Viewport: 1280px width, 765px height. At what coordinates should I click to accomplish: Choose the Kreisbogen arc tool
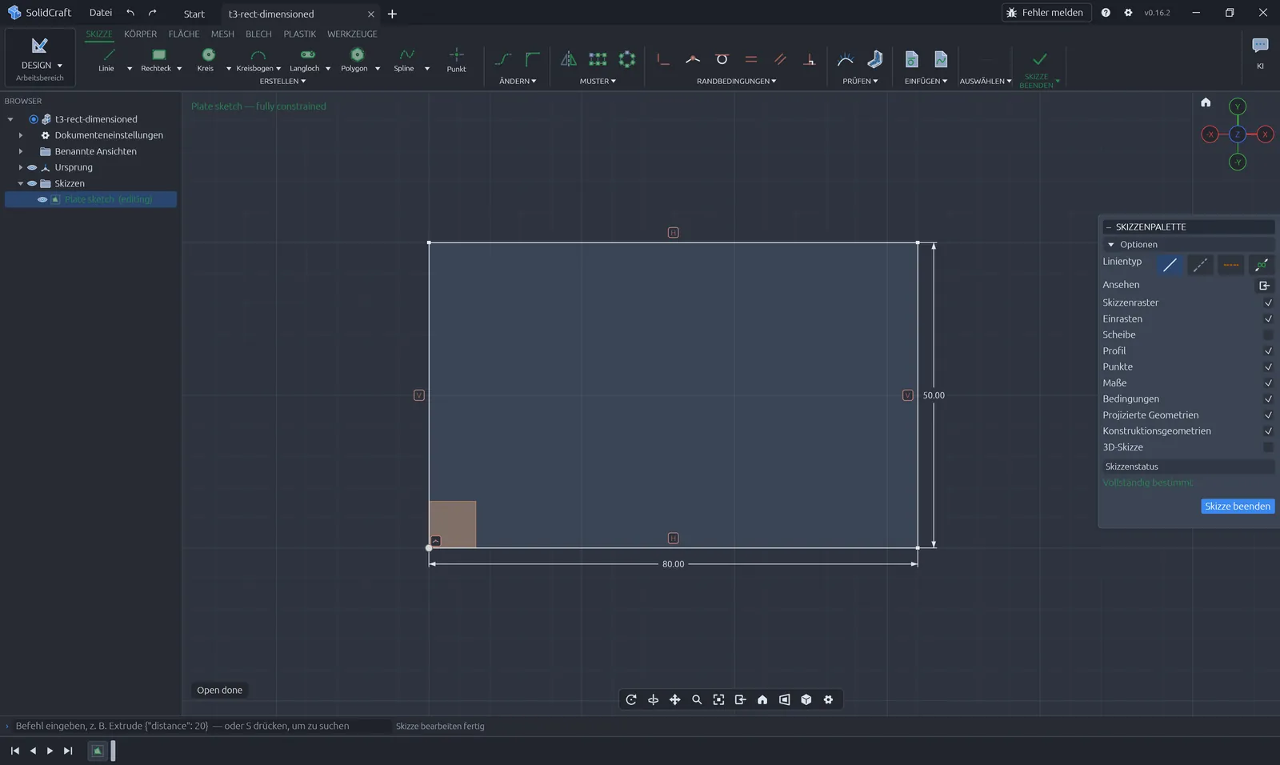pyautogui.click(x=255, y=59)
